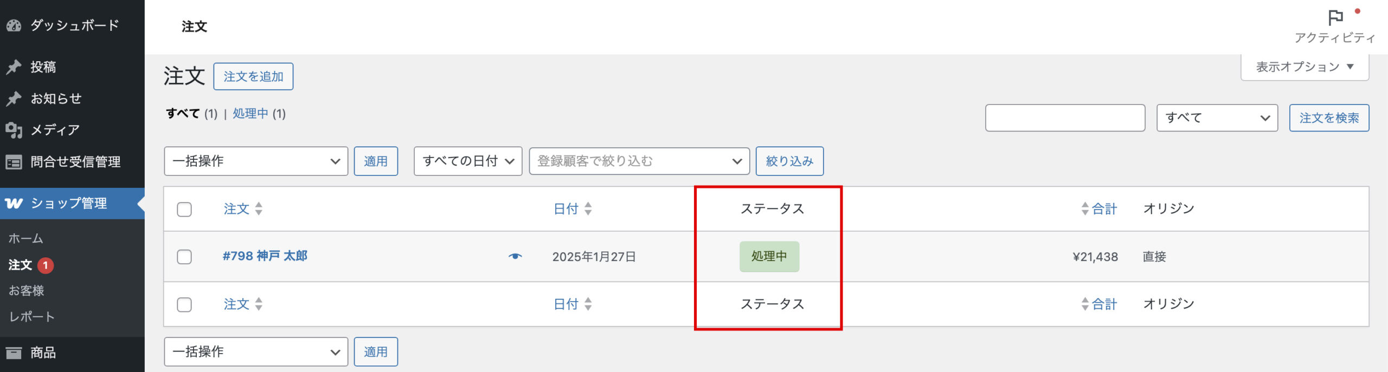This screenshot has height=372, width=1388.
Task: Check the select-all checkbox in table footer
Action: coord(184,305)
